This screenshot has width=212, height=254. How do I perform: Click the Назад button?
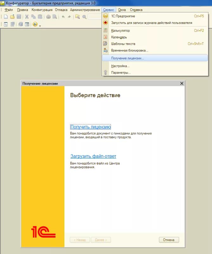80,240
